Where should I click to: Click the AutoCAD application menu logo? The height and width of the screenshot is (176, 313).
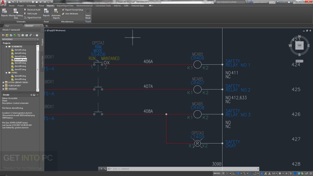pyautogui.click(x=3, y=3)
